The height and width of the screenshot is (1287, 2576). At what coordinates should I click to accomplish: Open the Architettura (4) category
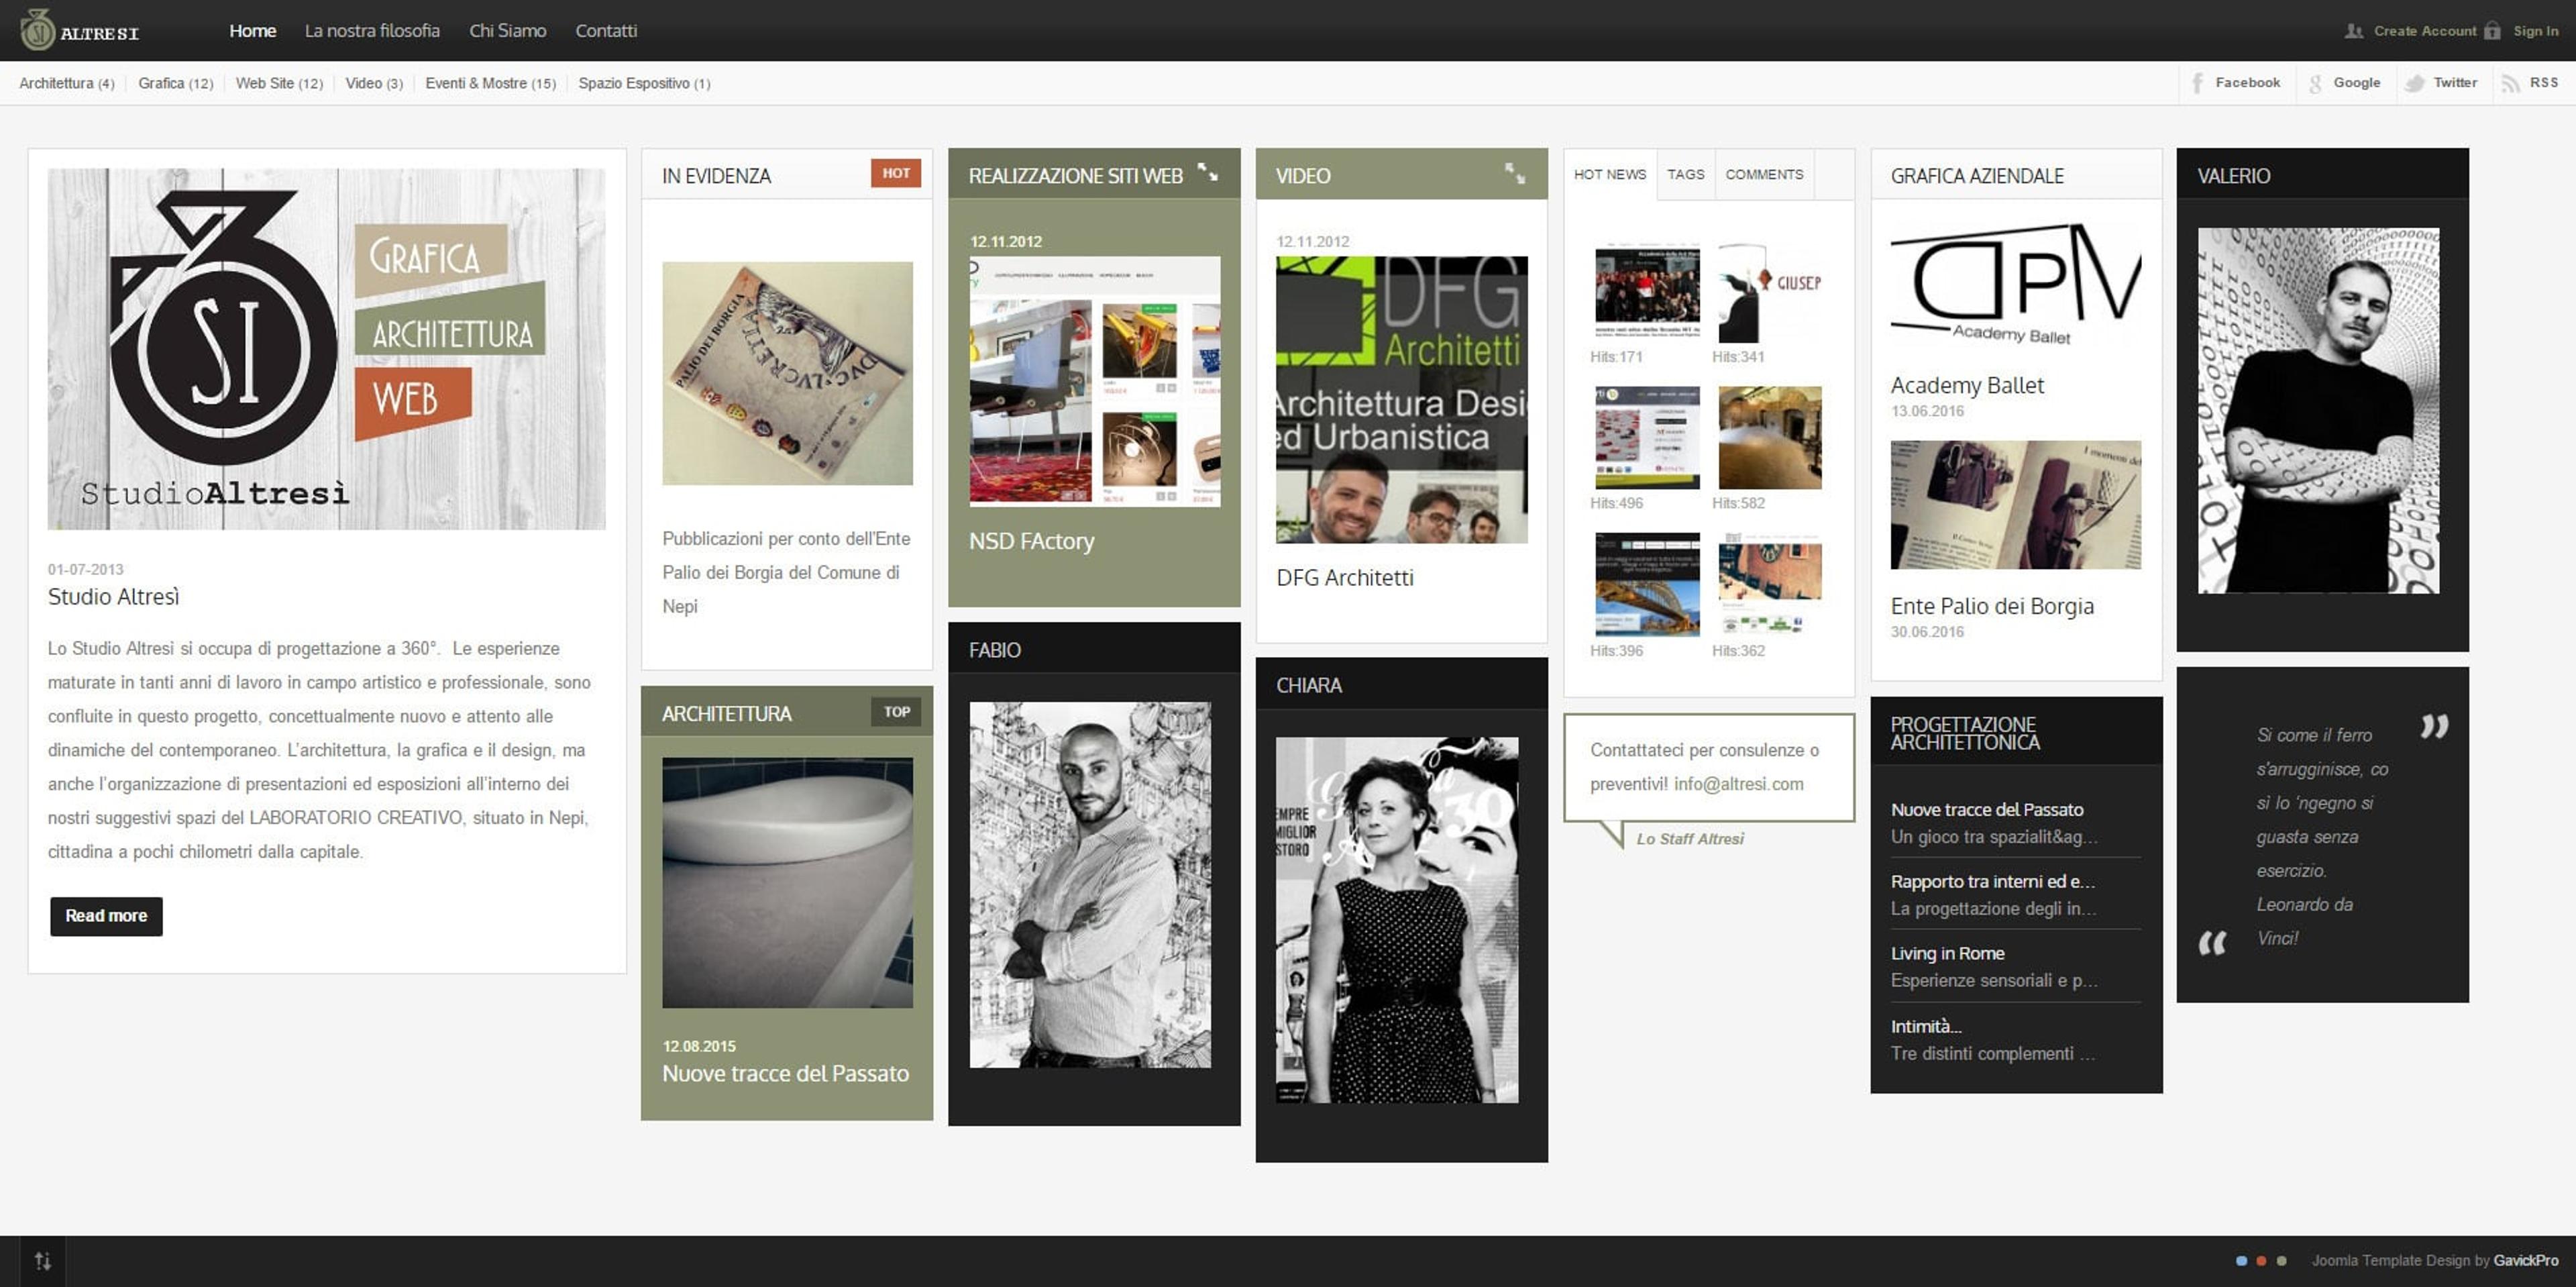pos(67,83)
